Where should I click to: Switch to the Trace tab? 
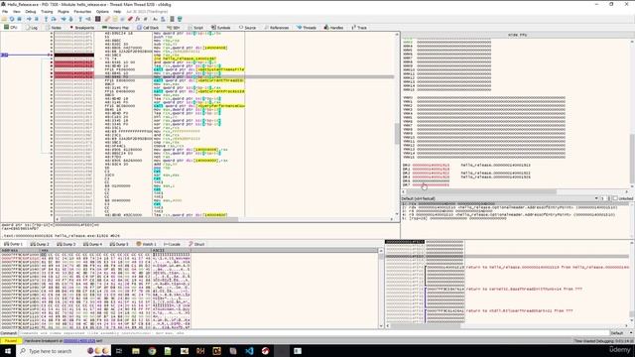[359, 28]
